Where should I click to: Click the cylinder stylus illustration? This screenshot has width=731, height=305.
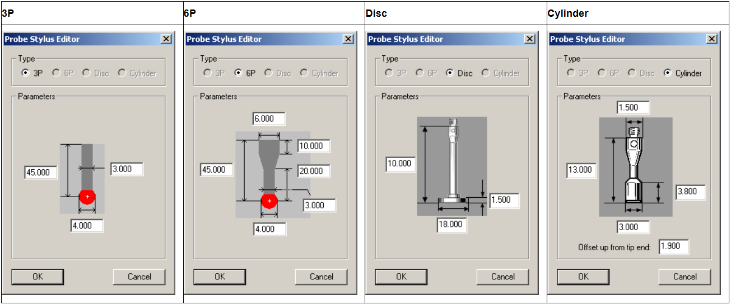coord(634,168)
